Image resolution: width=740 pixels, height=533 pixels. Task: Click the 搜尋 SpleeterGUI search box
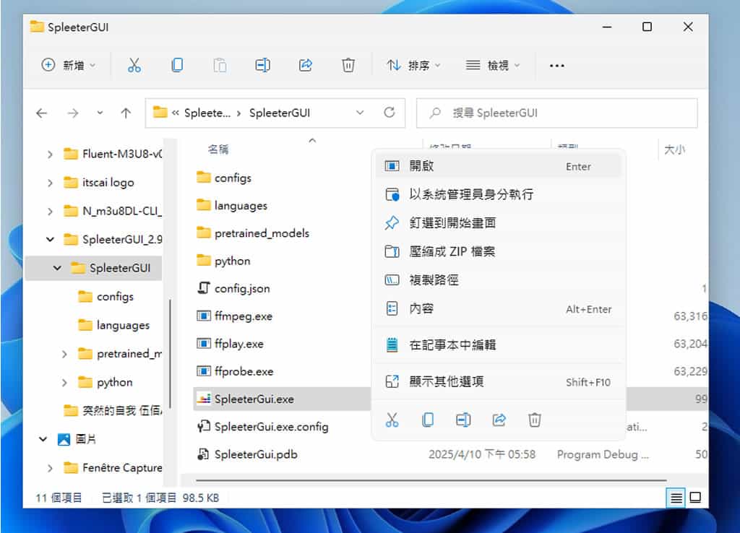[557, 113]
